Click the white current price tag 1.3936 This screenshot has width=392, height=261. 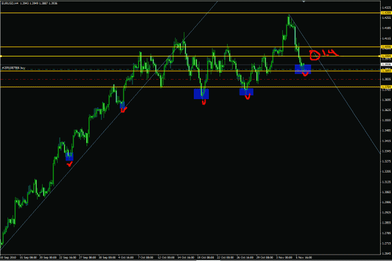tap(386, 65)
